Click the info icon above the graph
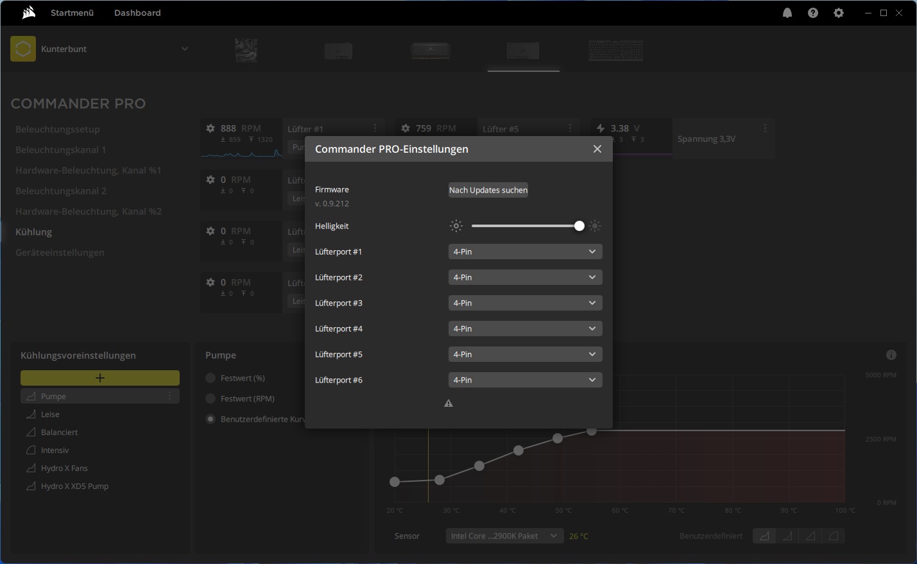 click(x=891, y=355)
